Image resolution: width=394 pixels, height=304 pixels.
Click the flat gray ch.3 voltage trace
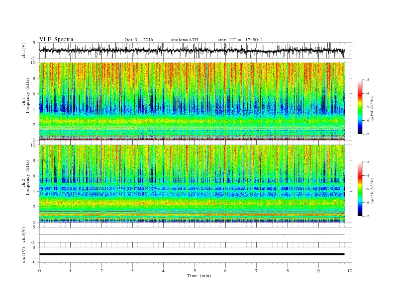pyautogui.click(x=192, y=234)
